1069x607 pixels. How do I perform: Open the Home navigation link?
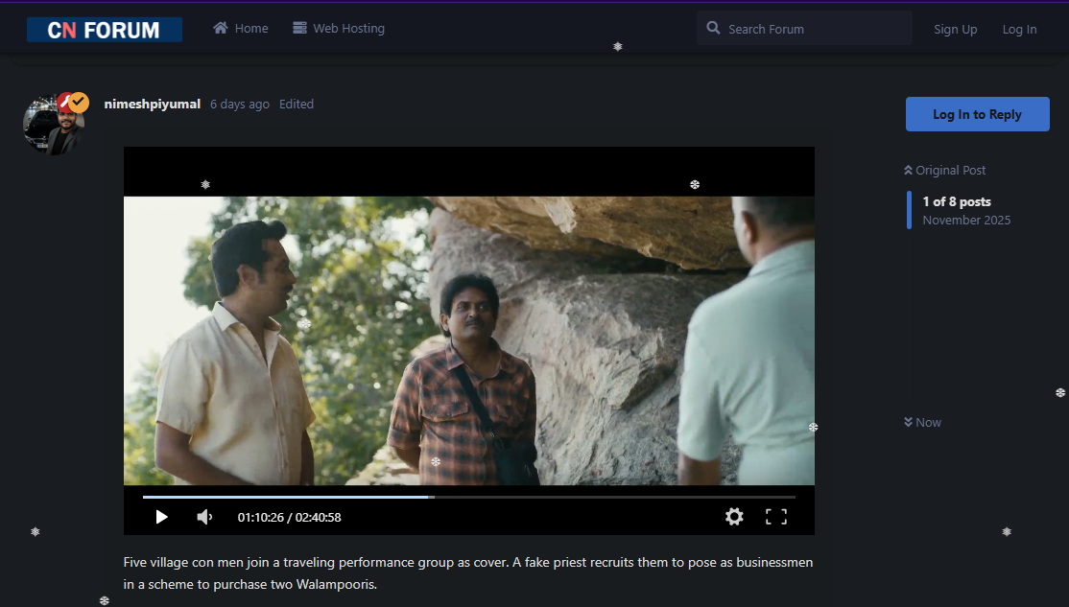coord(241,28)
